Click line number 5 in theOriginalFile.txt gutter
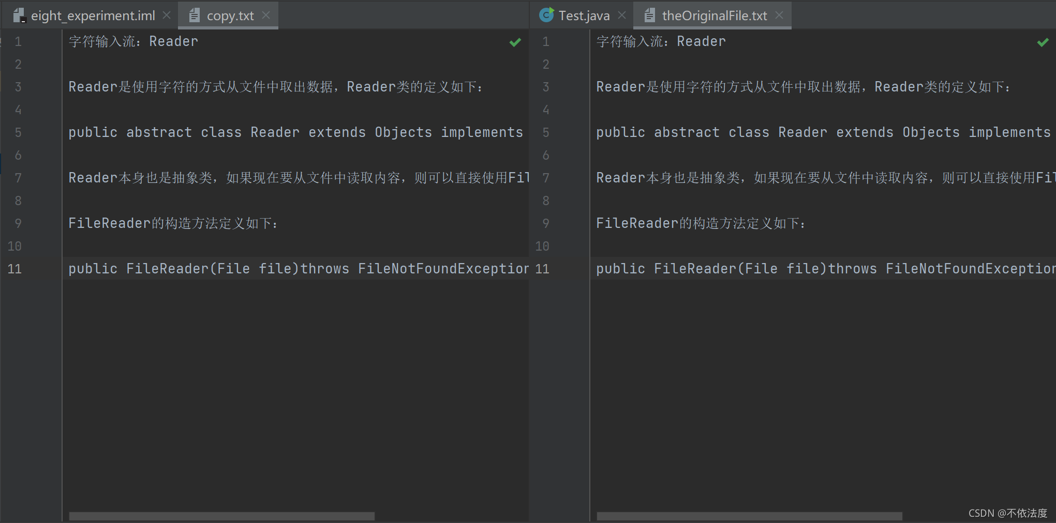1056x523 pixels. (546, 132)
